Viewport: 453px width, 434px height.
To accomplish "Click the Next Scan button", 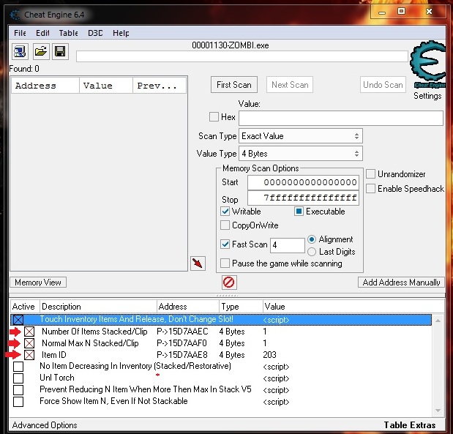I will 290,85.
